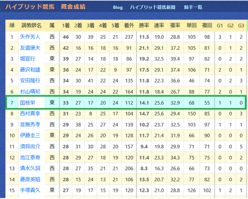Screen dimensions: 248x199
Task: Select 清水久詞's 着外 value 206
Action: (x=129, y=168)
